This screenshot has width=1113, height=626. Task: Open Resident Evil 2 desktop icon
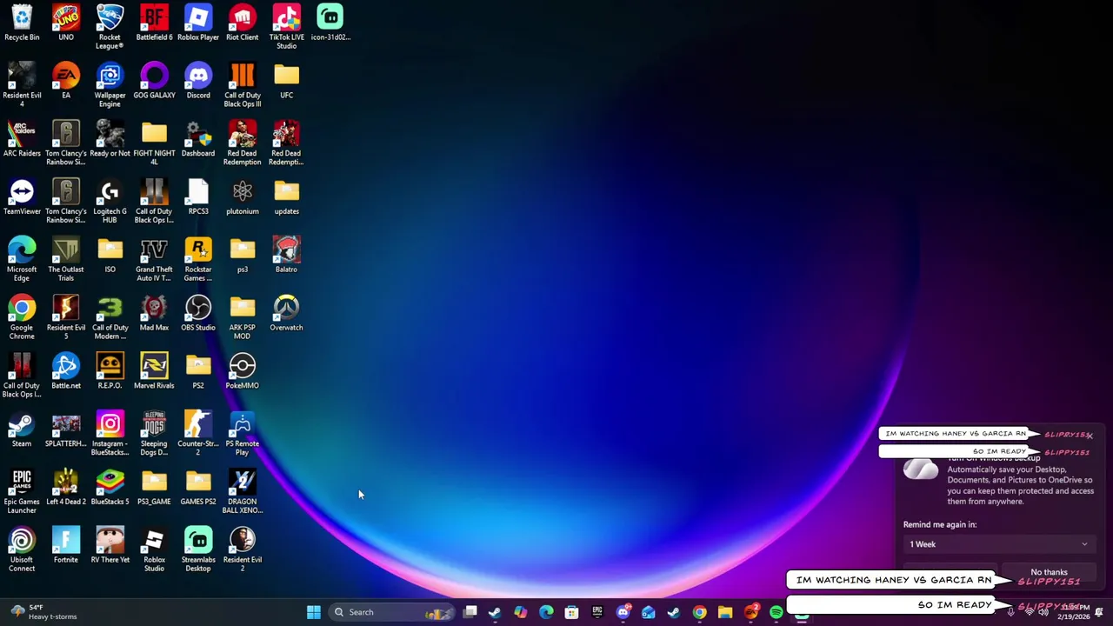(243, 550)
